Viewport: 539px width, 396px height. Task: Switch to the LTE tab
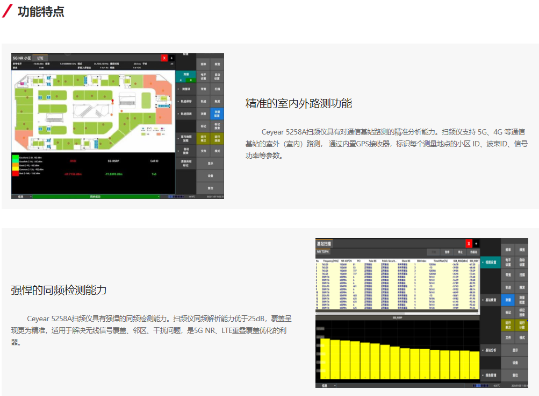40,58
